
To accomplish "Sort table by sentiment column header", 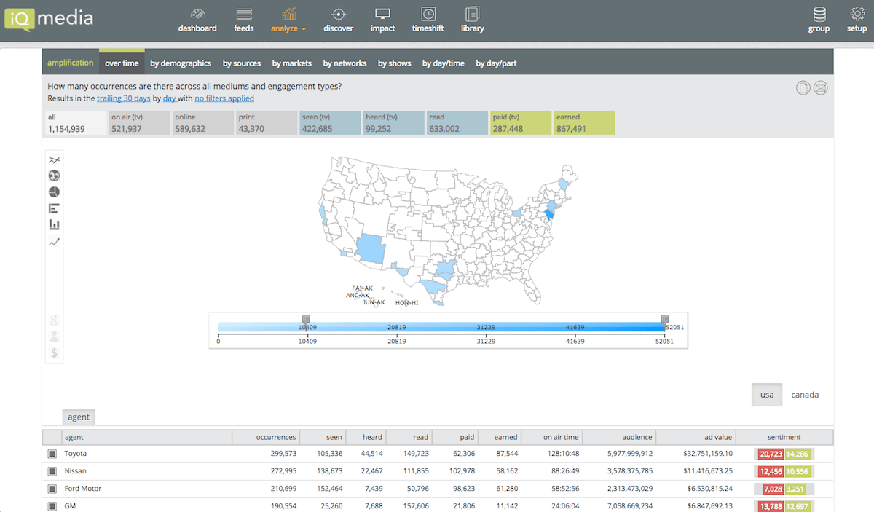I will 784,437.
